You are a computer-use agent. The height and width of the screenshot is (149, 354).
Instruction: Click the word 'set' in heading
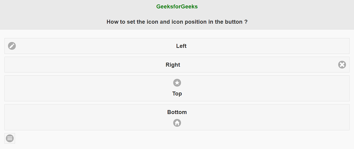tap(131, 22)
